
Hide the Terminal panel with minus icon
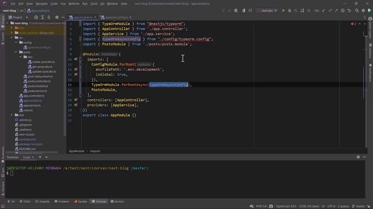[x=364, y=157]
